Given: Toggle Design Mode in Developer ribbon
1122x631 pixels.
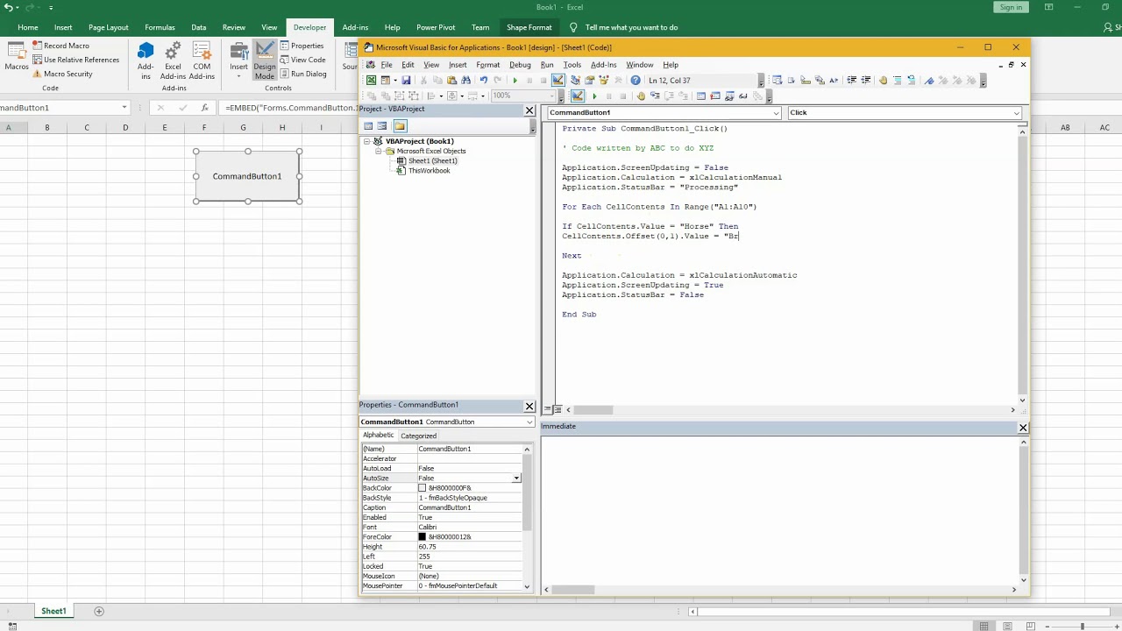Looking at the screenshot, I should click(x=265, y=60).
